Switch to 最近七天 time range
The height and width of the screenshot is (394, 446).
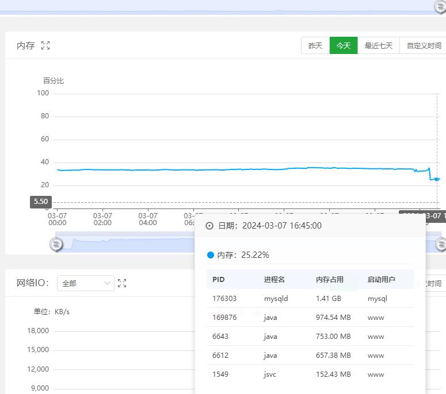[x=379, y=45]
